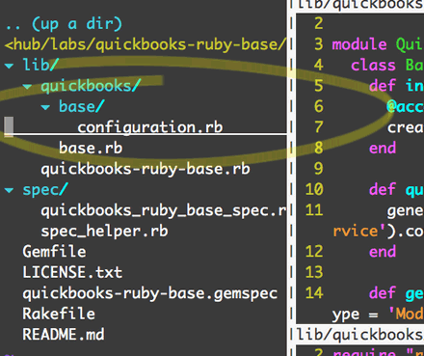Viewport: 424px width, 356px height.
Task: Collapse the spec/ folder arrow
Action: click(x=9, y=190)
